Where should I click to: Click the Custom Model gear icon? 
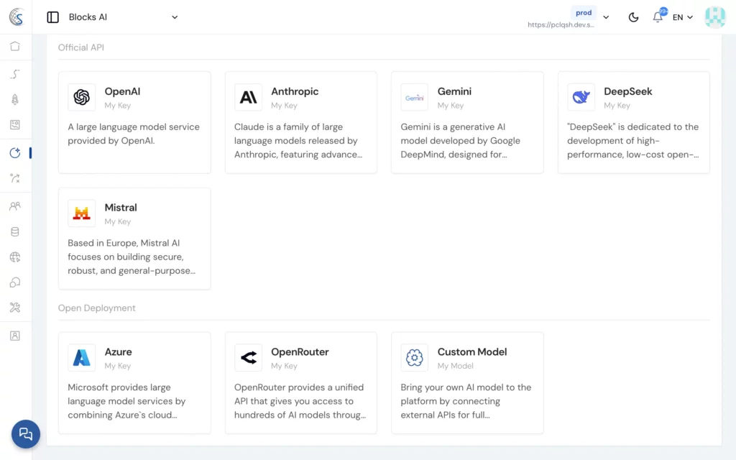pos(415,357)
